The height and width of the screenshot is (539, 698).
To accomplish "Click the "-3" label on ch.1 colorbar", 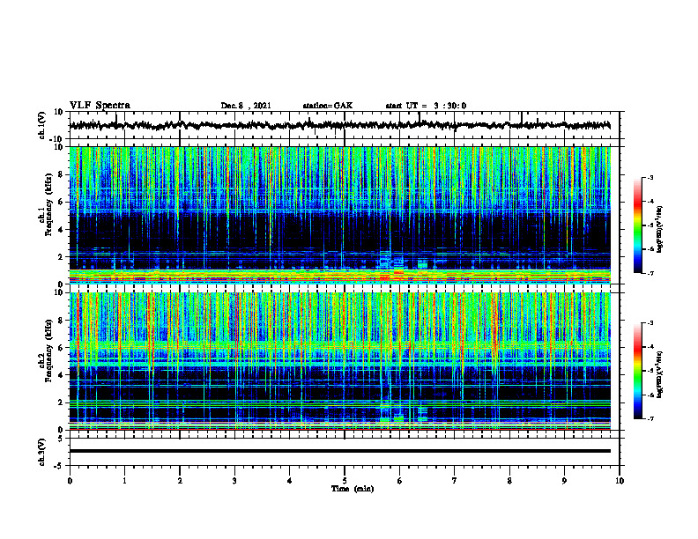I will coord(650,177).
